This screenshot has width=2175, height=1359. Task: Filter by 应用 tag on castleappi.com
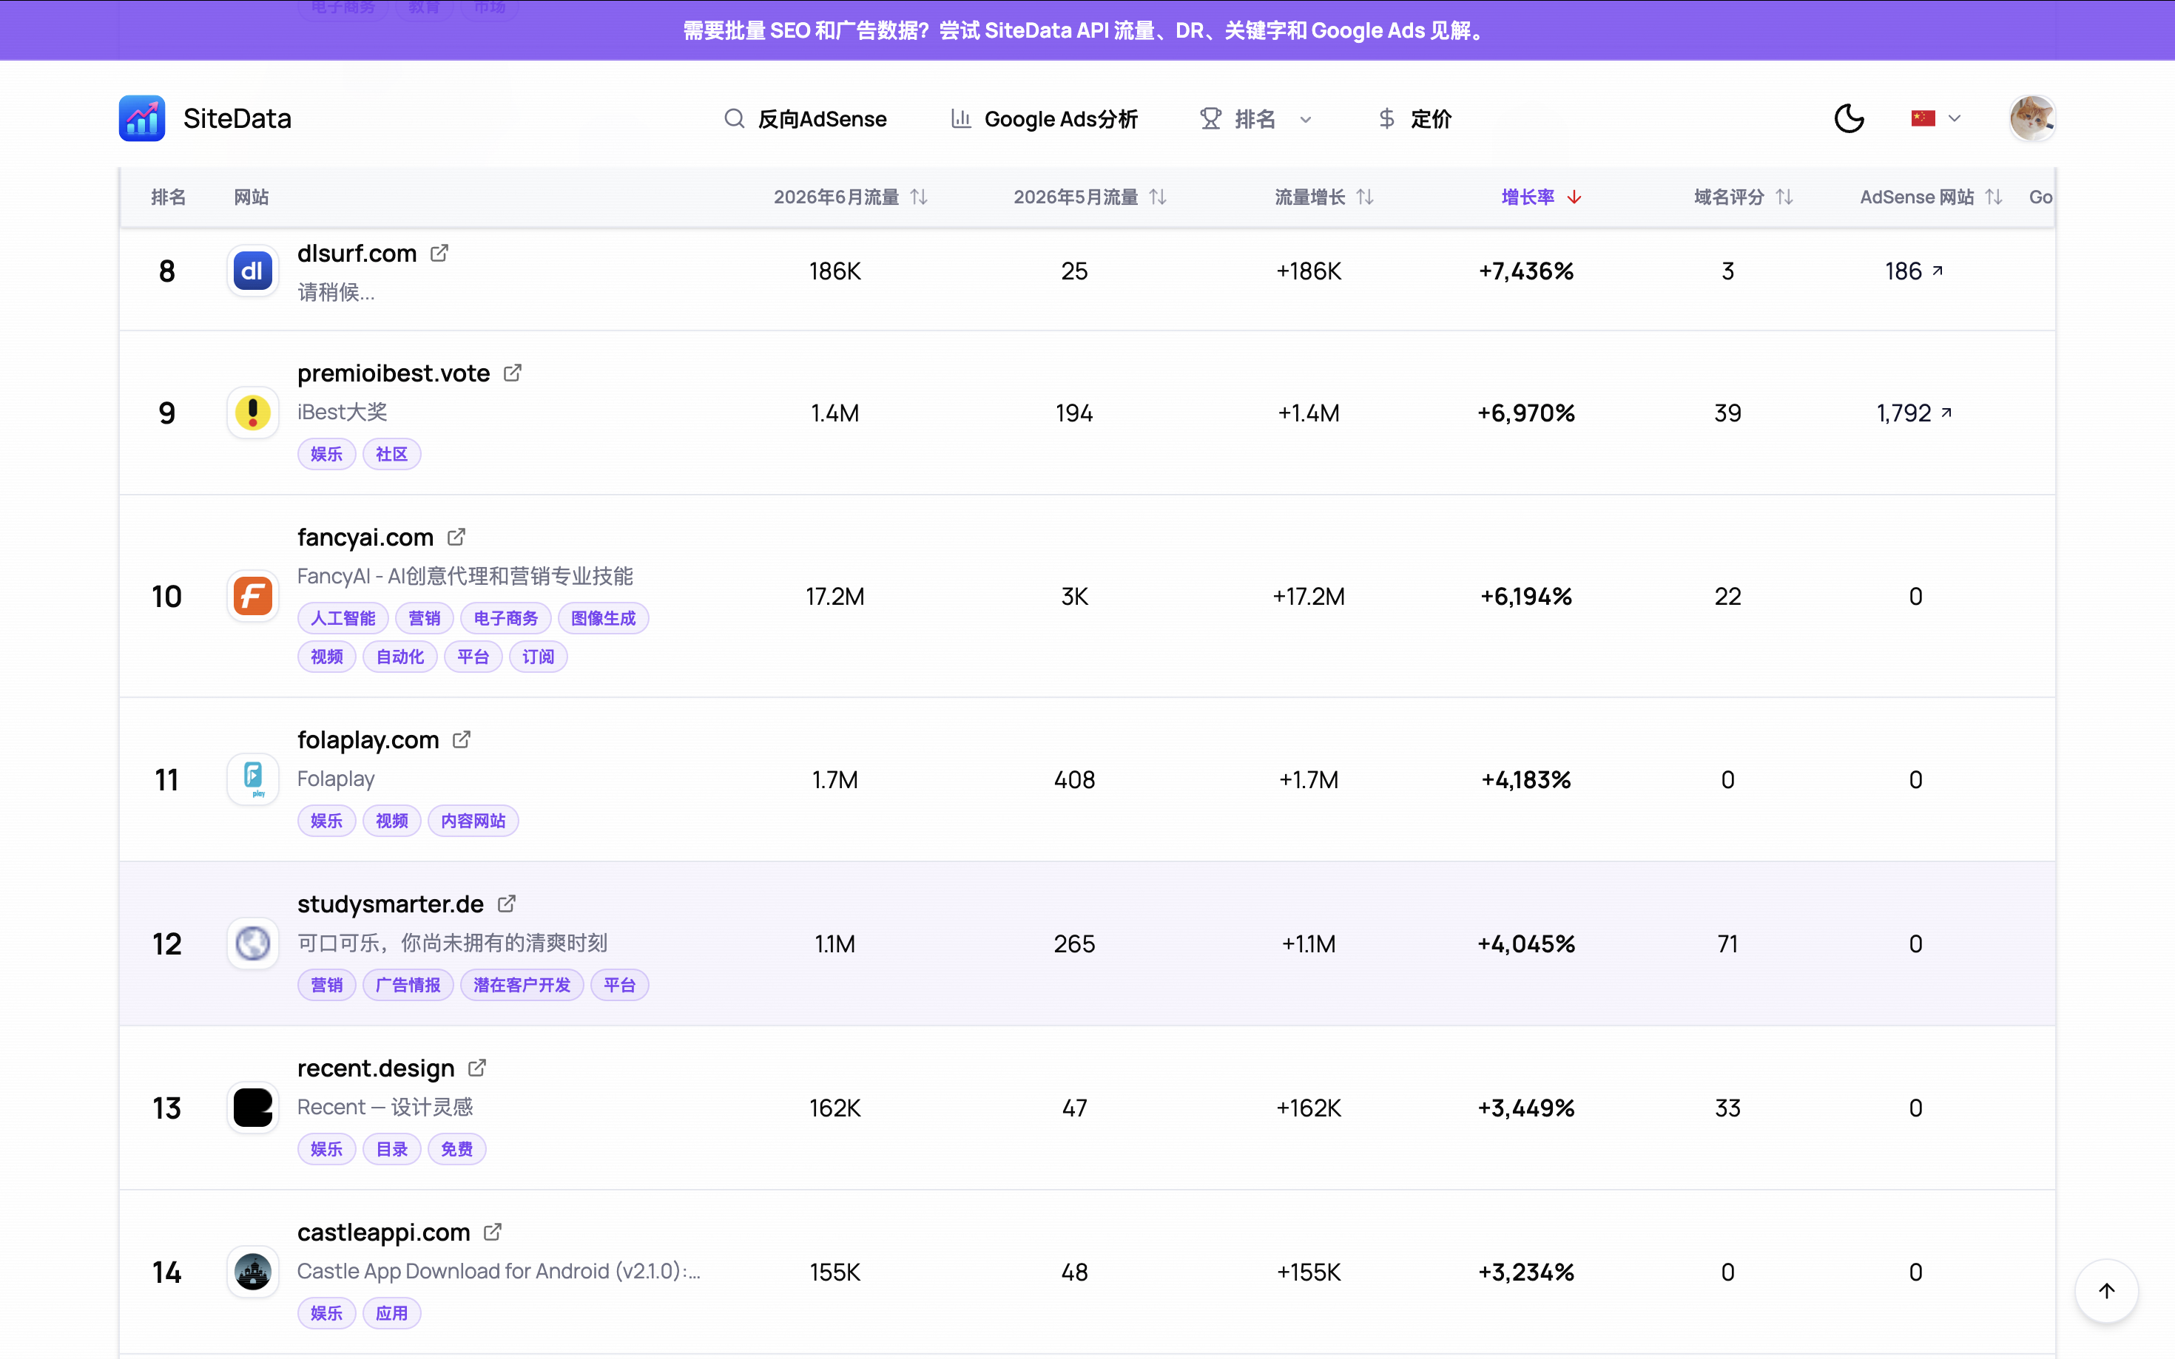click(x=392, y=1313)
